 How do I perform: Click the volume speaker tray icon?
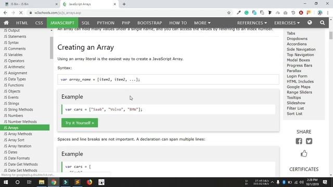302,182
